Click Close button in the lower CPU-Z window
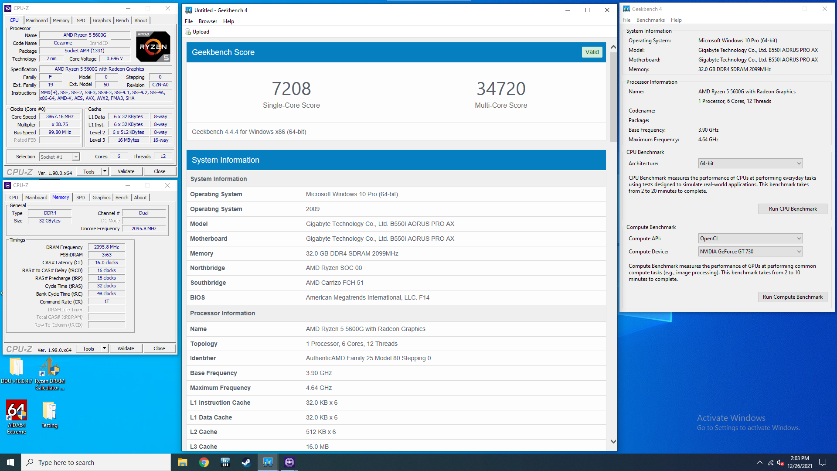 [159, 348]
